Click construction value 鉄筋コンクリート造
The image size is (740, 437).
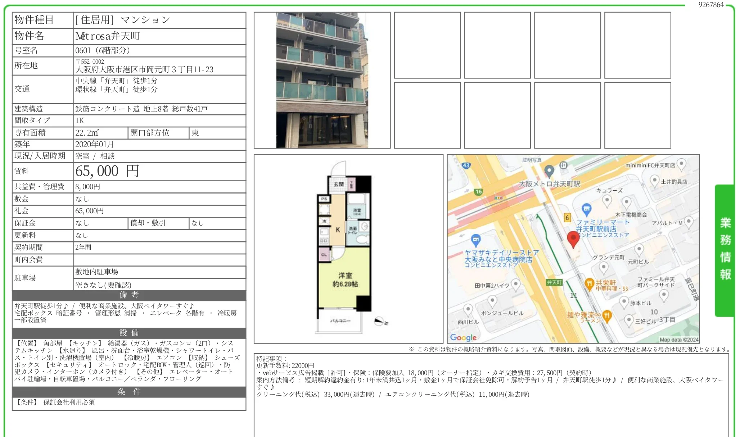point(107,109)
